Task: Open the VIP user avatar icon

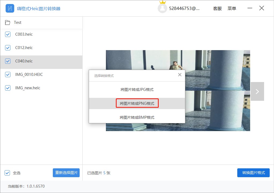Action: tap(163, 8)
